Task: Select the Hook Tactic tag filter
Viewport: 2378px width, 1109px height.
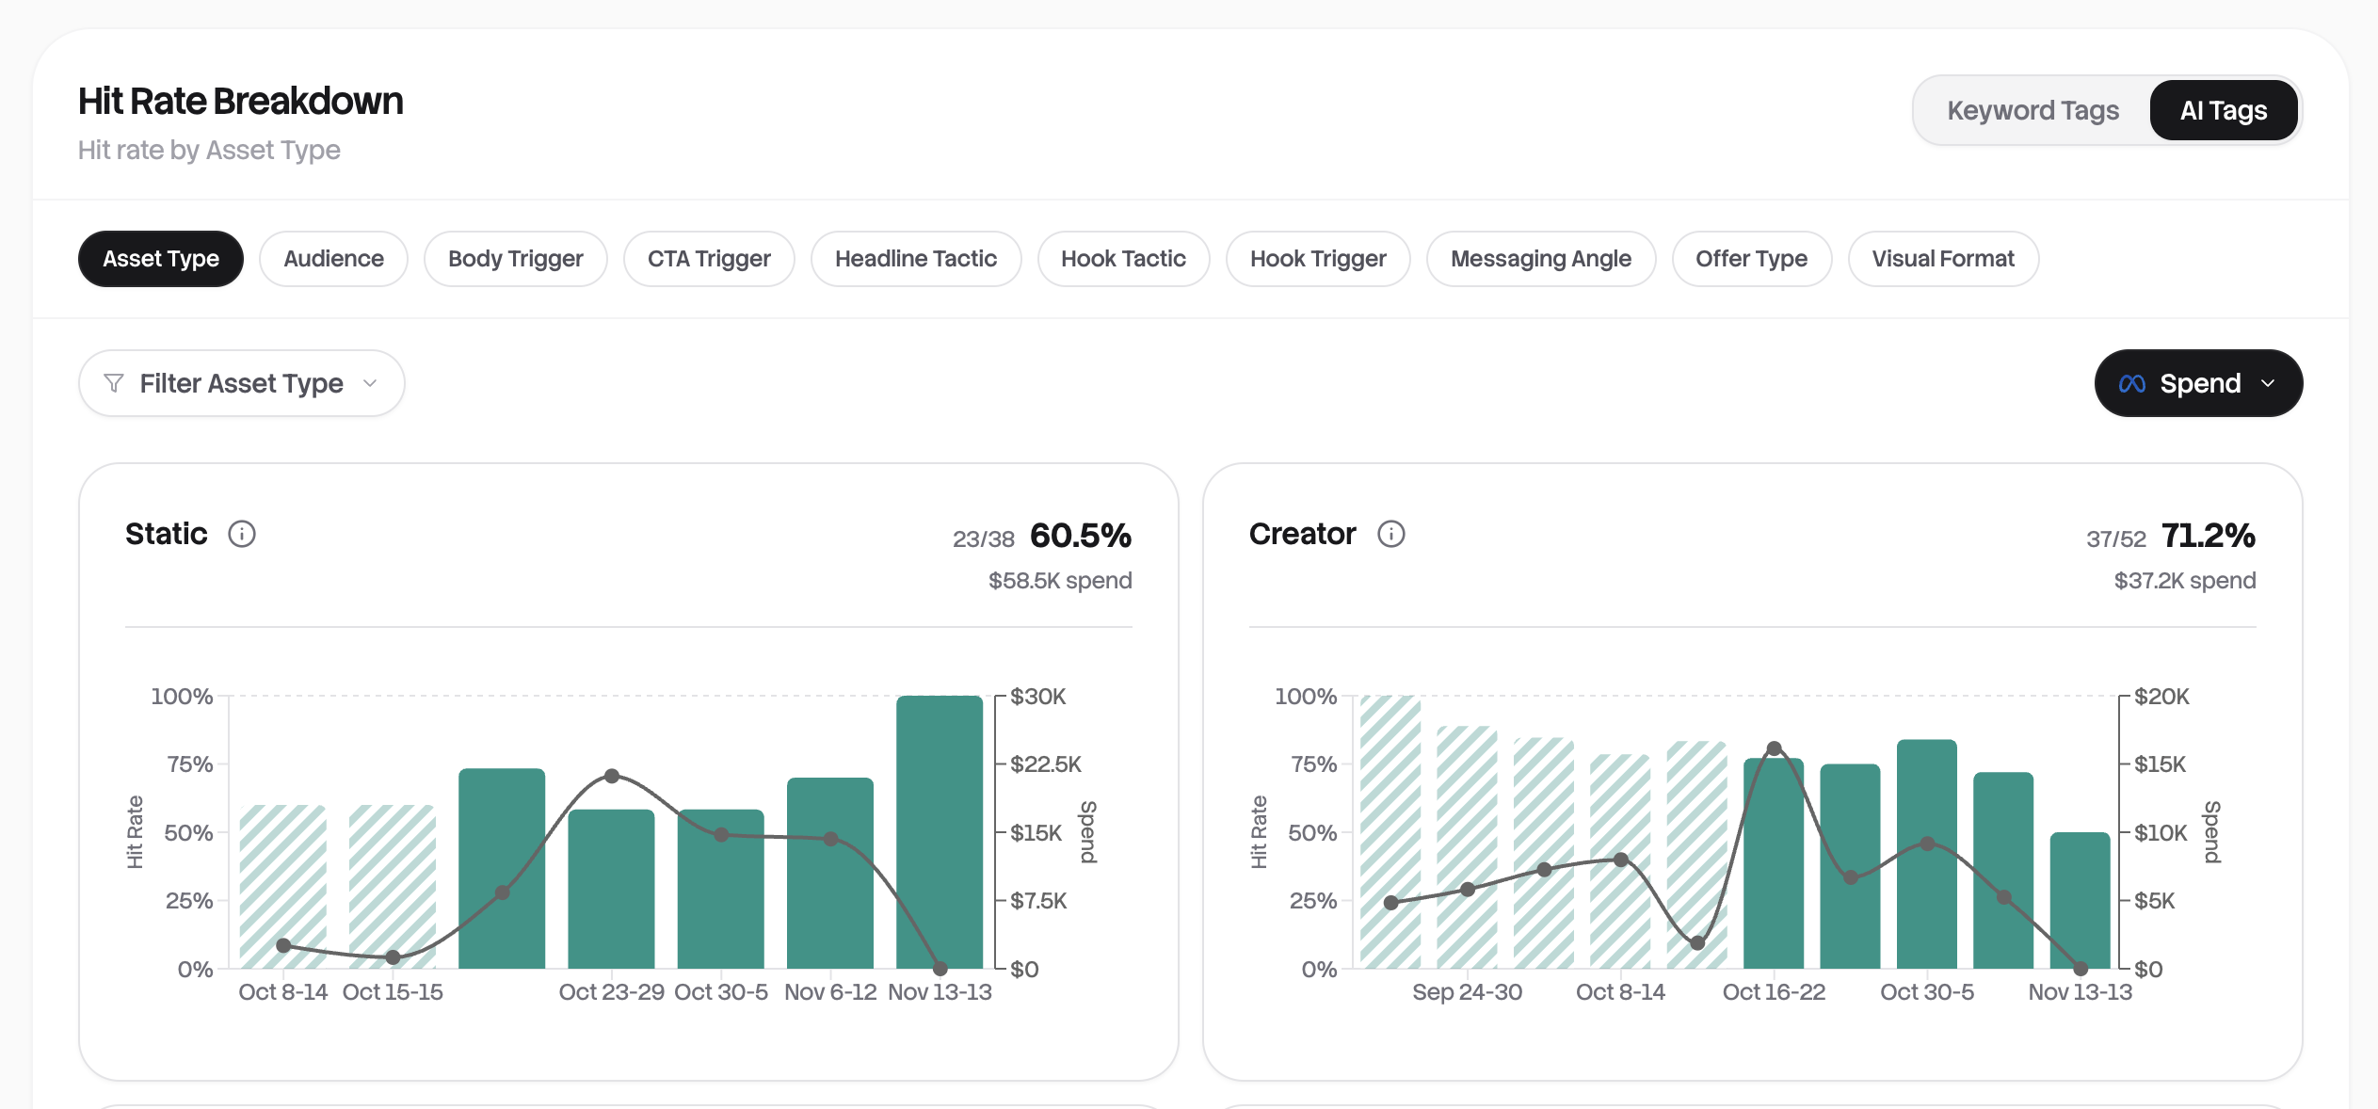Action: coord(1123,258)
